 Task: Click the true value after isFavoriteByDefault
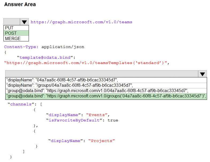click(113, 120)
